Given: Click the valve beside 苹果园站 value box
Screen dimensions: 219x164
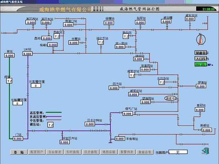Looking at the screenshot, I should click(153, 69).
